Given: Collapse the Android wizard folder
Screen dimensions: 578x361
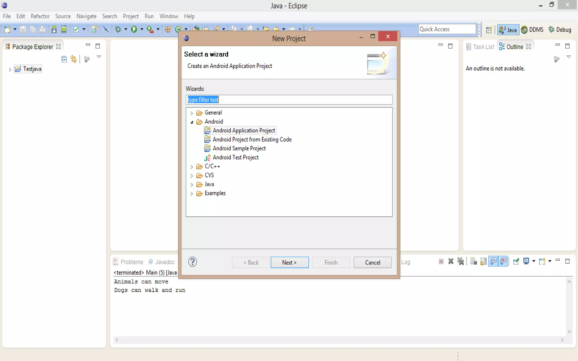Looking at the screenshot, I should [x=192, y=122].
